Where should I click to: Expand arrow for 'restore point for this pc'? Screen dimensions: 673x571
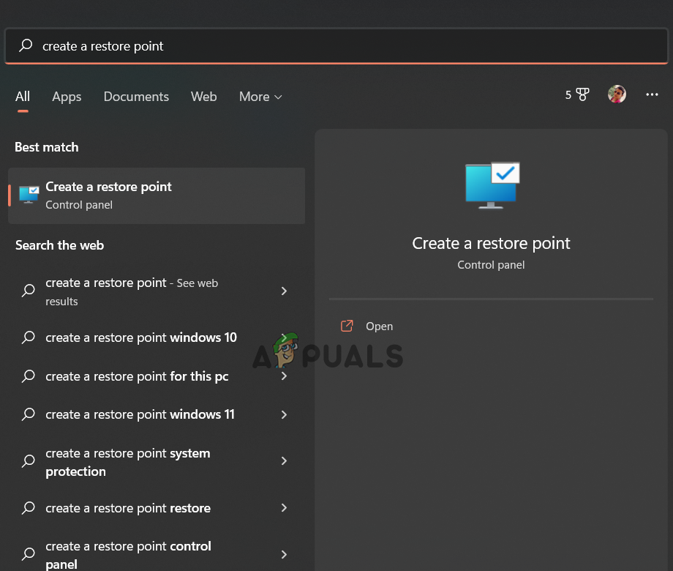click(x=284, y=376)
